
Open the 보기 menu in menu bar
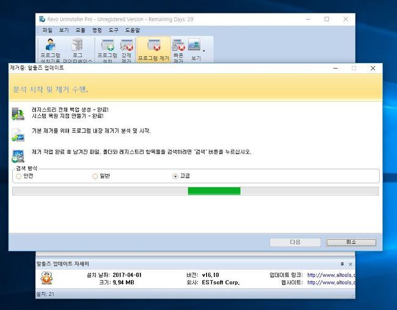64,30
